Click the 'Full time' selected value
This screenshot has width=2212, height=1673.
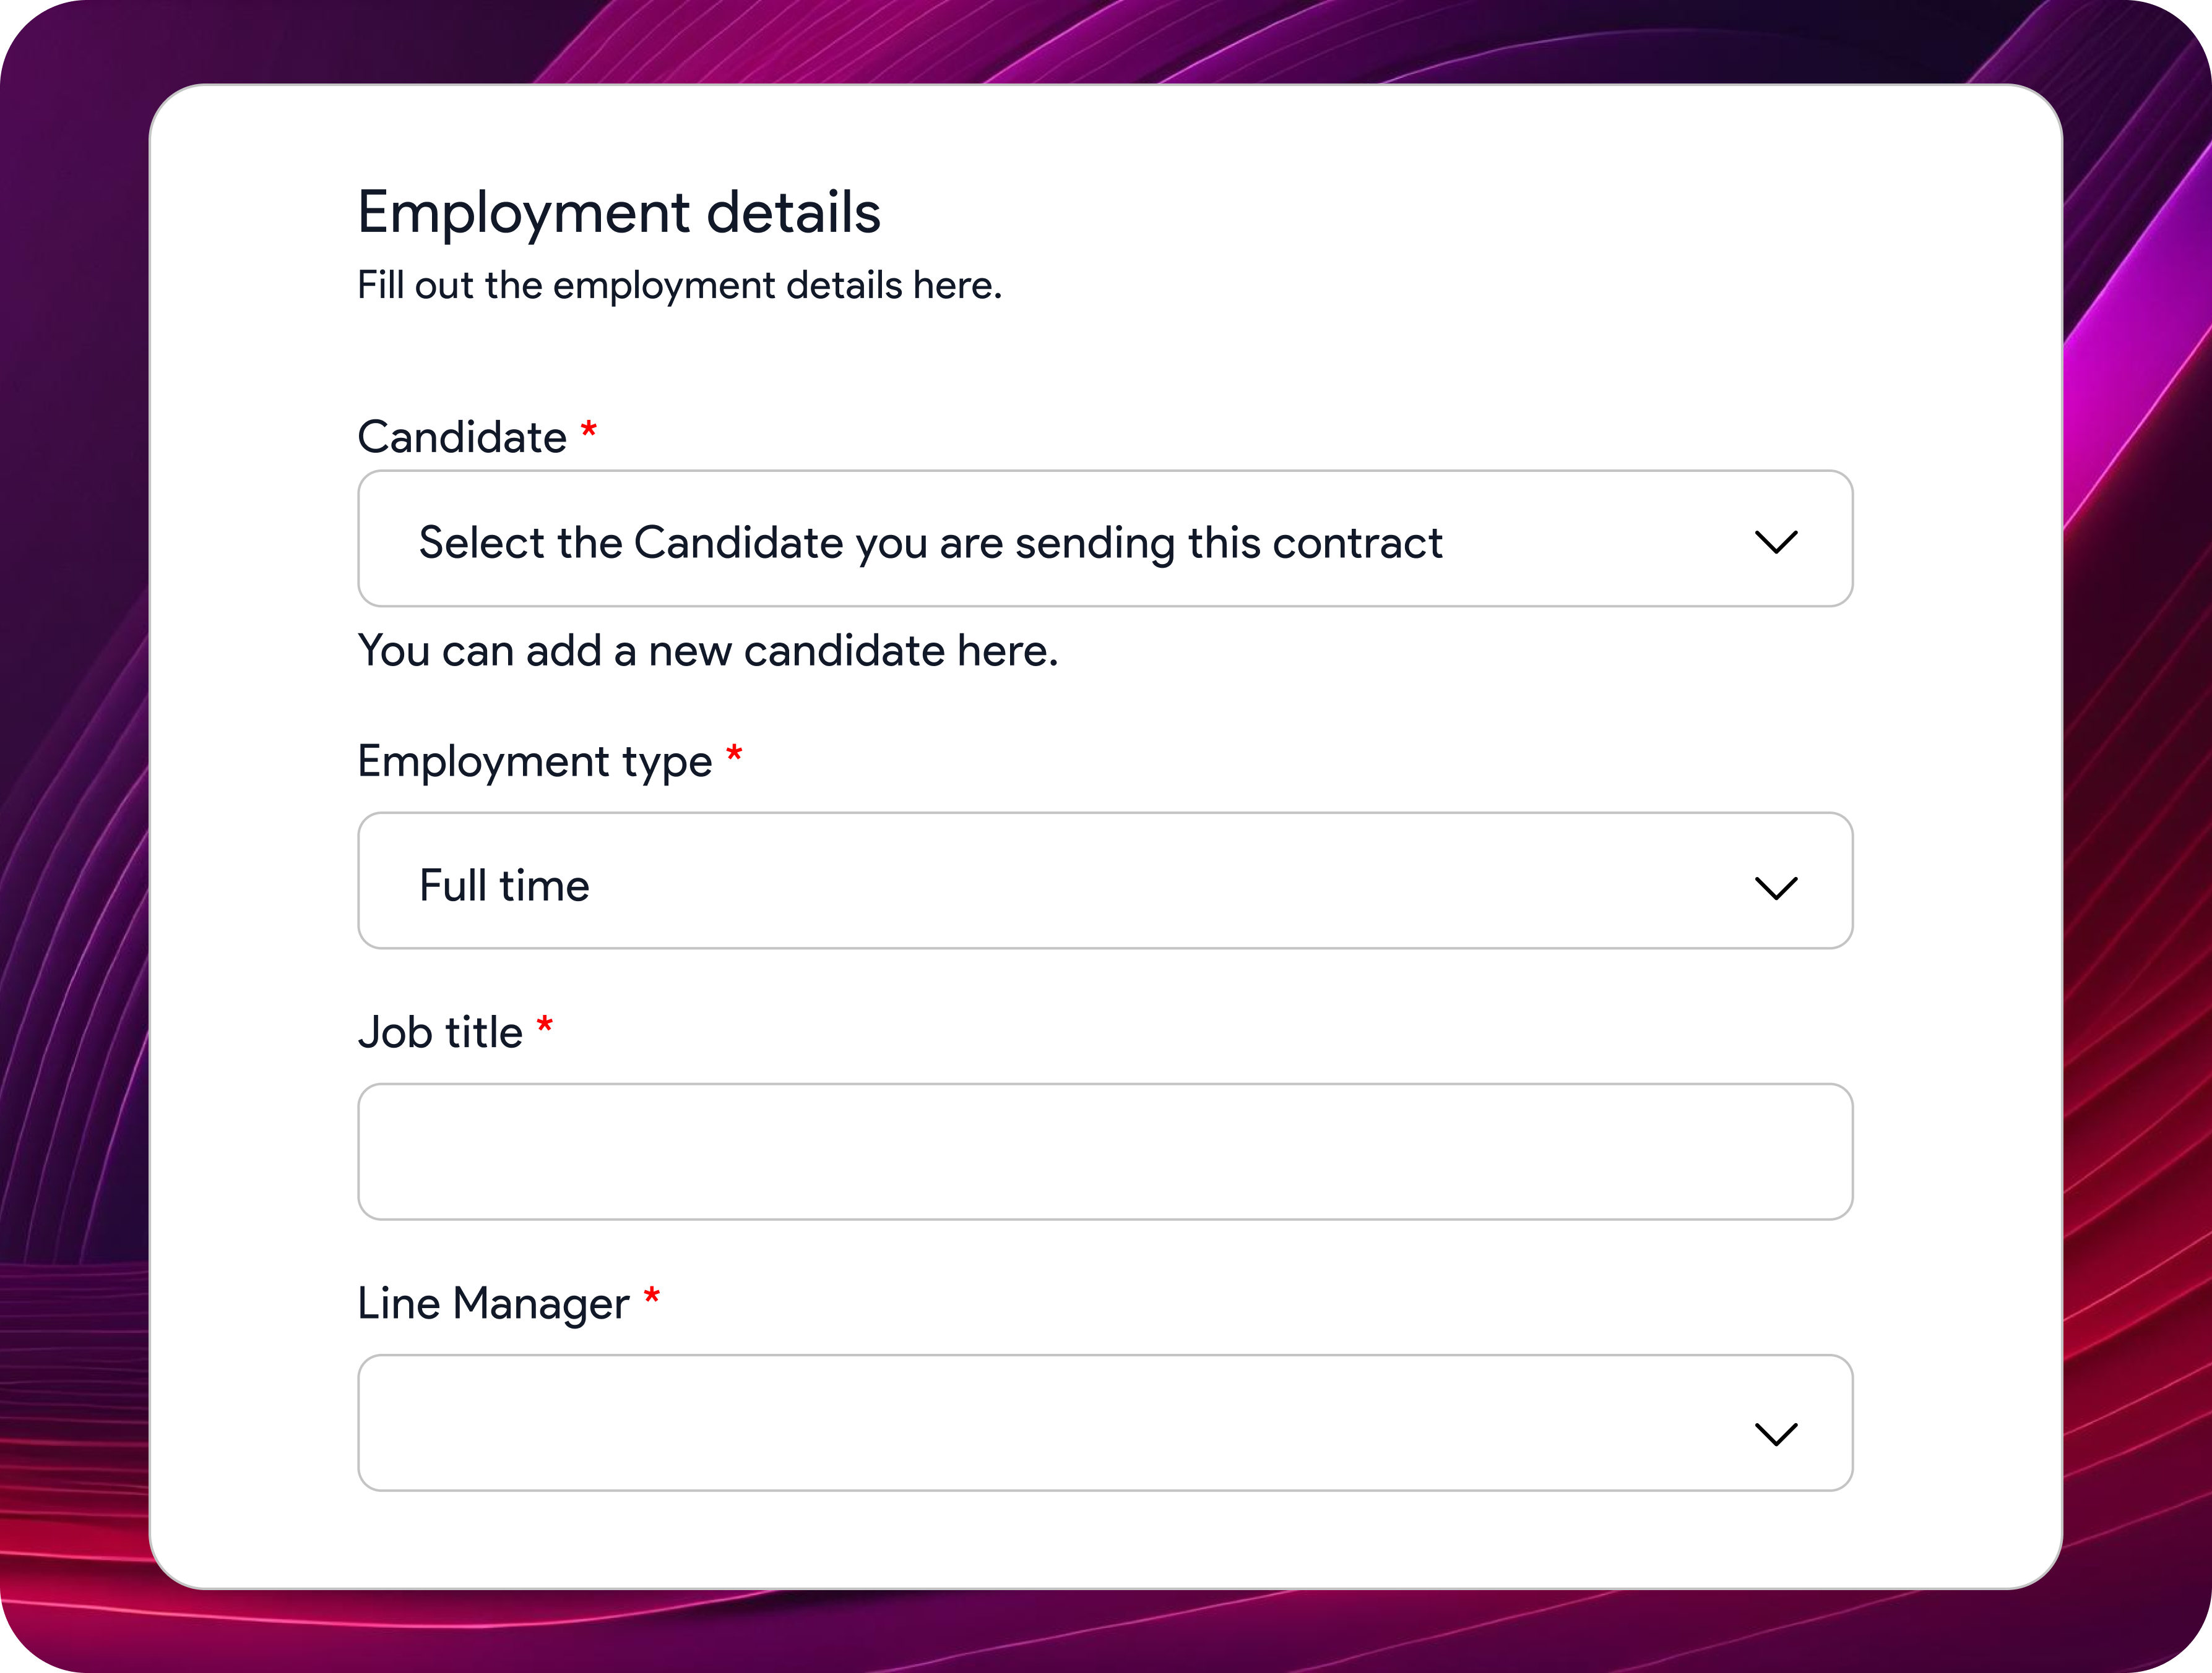coord(504,886)
